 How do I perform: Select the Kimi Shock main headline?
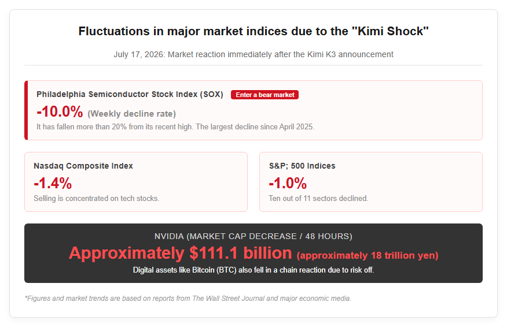coord(253,31)
